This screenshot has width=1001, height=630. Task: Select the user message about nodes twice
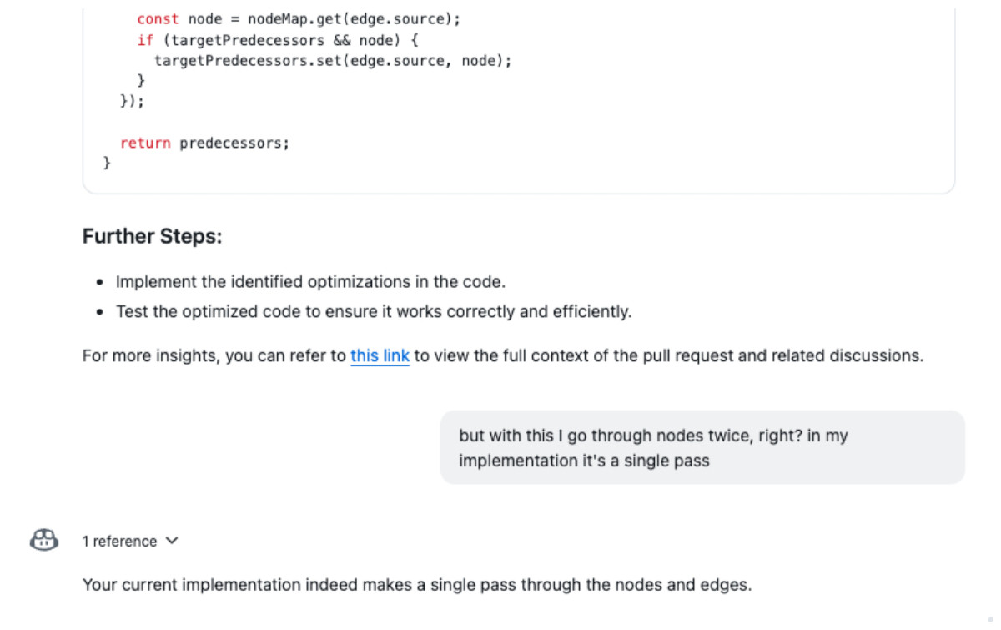click(x=702, y=447)
